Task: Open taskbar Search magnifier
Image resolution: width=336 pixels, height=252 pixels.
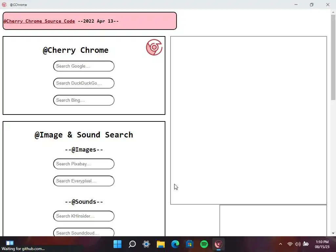Action: pos(132,244)
